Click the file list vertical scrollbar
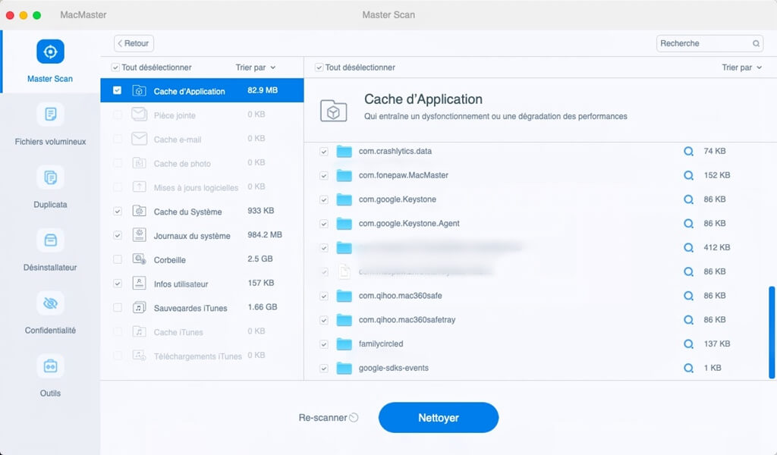Viewport: 777px width, 455px height. [772, 331]
